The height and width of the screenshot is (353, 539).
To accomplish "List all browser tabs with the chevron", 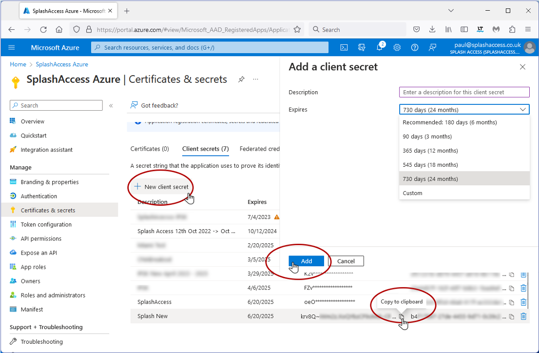I will point(451,11).
